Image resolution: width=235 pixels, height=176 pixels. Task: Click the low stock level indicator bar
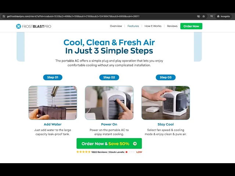click(x=131, y=152)
